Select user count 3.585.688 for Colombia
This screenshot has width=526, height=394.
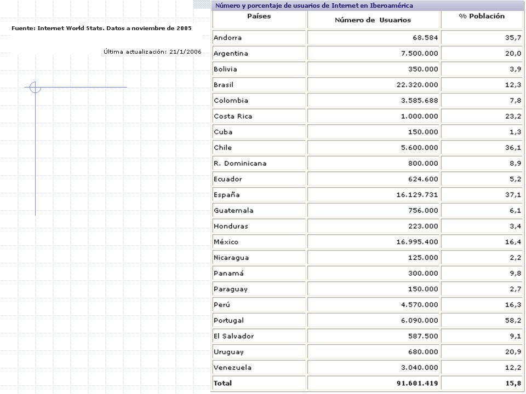[x=420, y=101]
